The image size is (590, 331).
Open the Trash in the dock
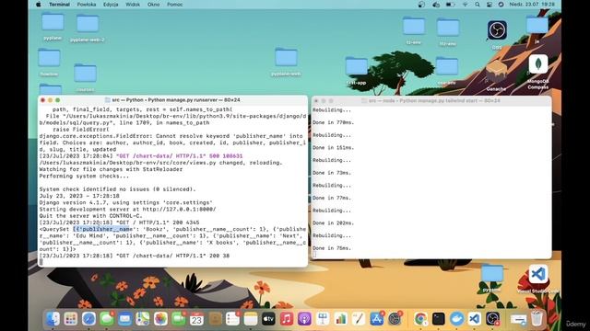click(x=537, y=319)
